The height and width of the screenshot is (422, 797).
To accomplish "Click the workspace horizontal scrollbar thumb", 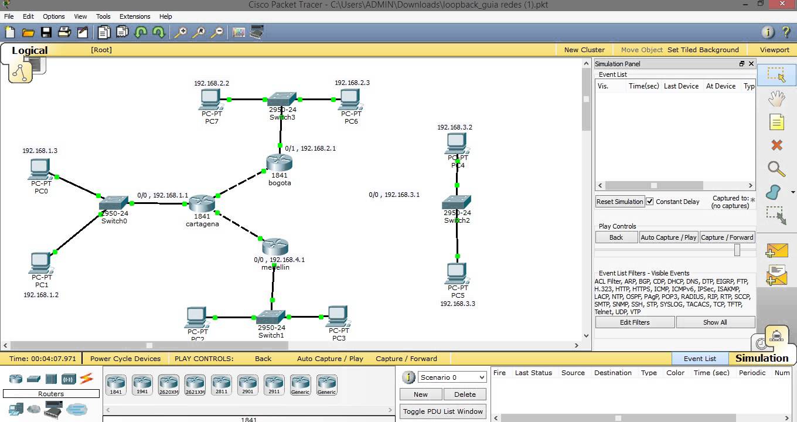I will [x=149, y=345].
